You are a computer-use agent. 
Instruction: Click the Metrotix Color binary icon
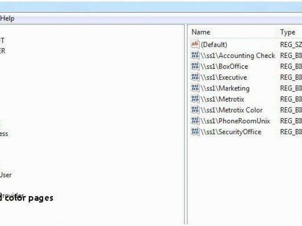[195, 110]
